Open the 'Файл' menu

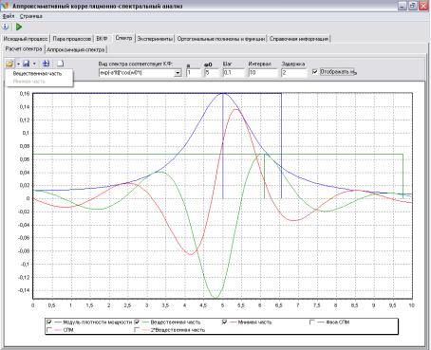pyautogui.click(x=9, y=16)
